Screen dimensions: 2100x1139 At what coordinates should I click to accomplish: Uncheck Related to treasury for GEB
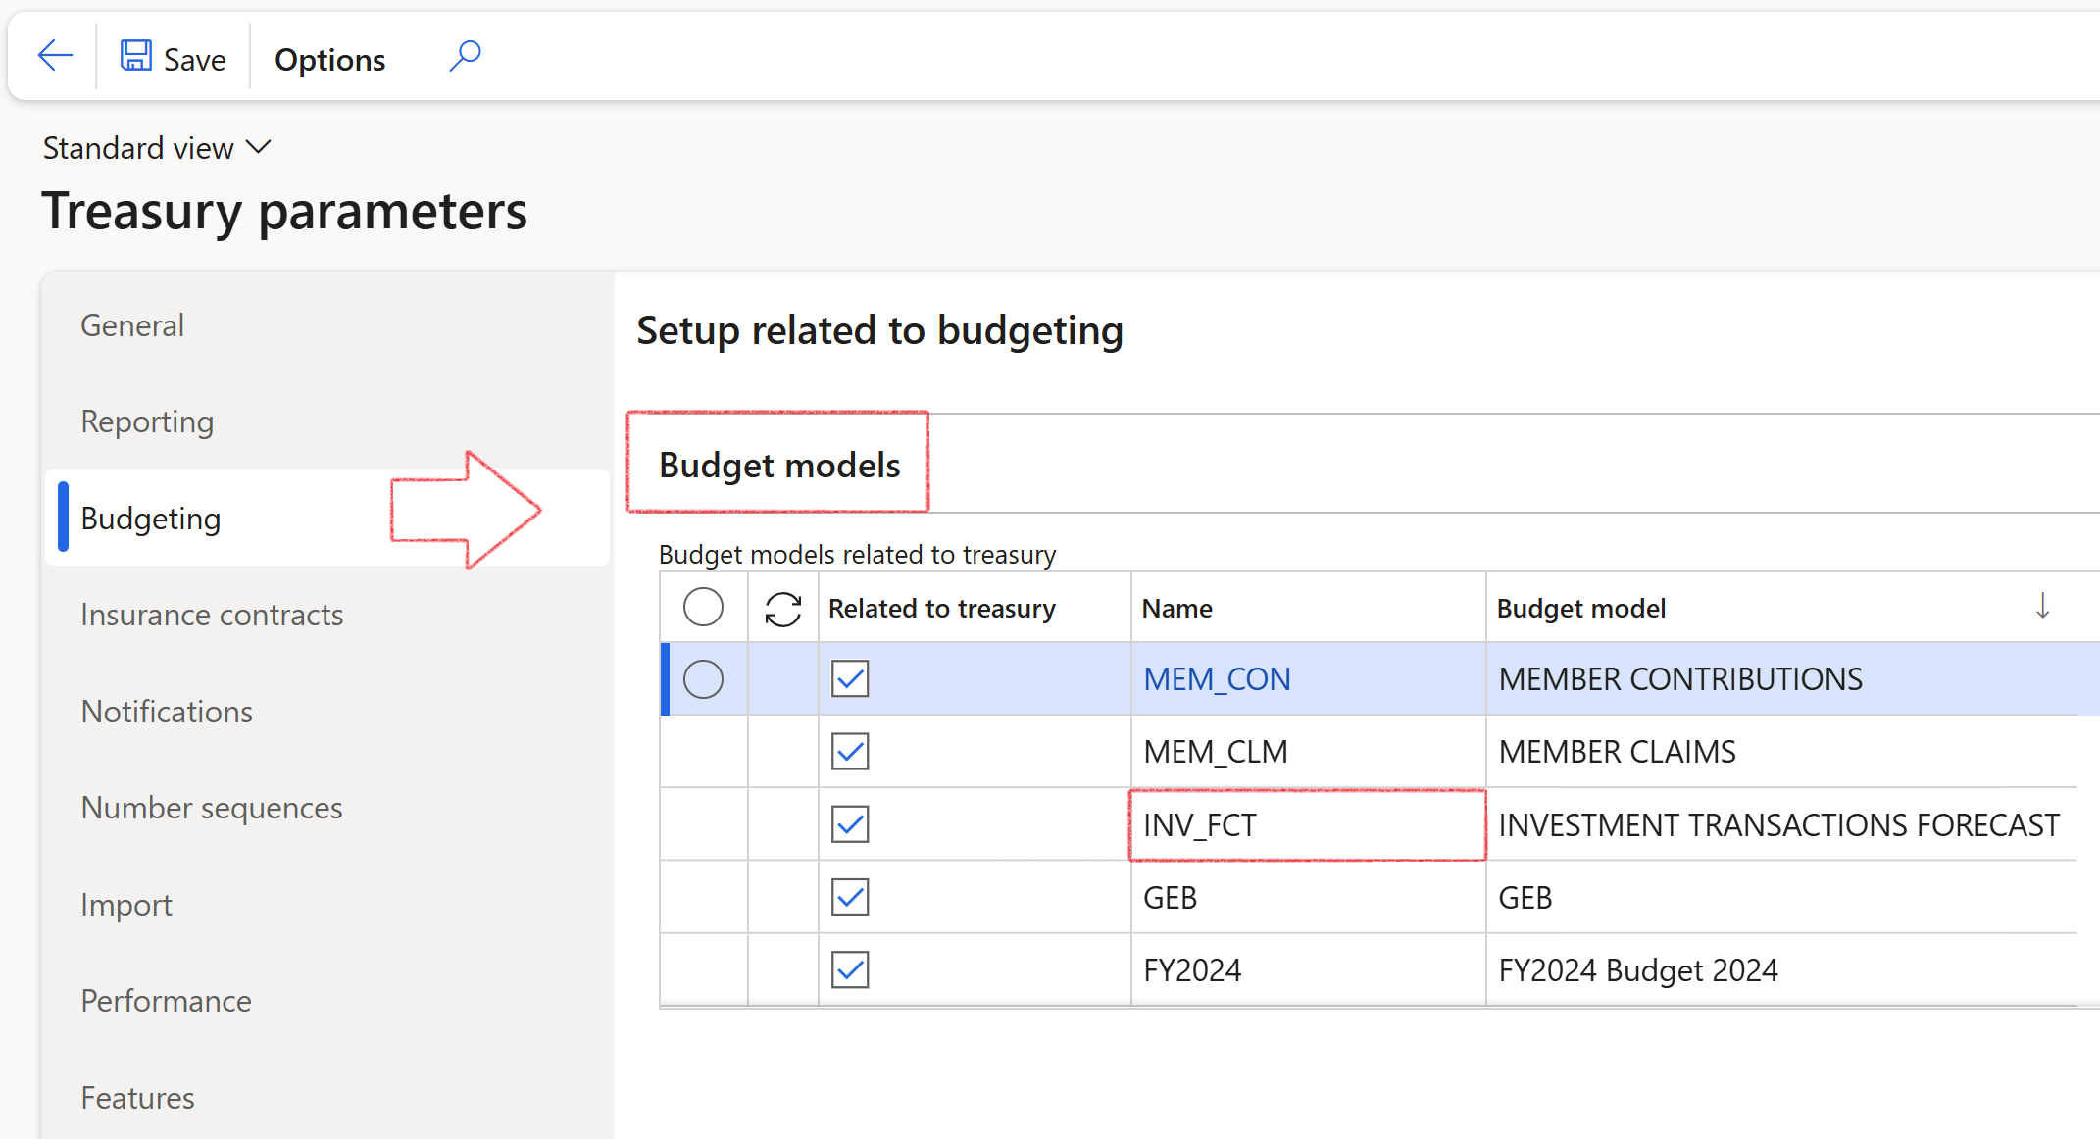click(850, 897)
